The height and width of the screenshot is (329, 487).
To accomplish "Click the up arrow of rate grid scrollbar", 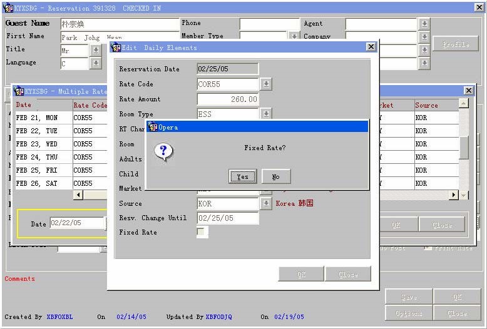I will [x=463, y=103].
